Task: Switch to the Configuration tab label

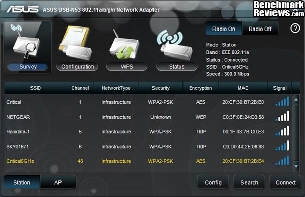Action: point(77,67)
